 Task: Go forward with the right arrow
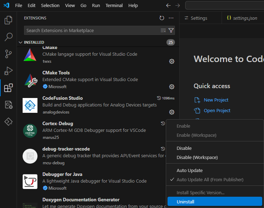point(177,5)
